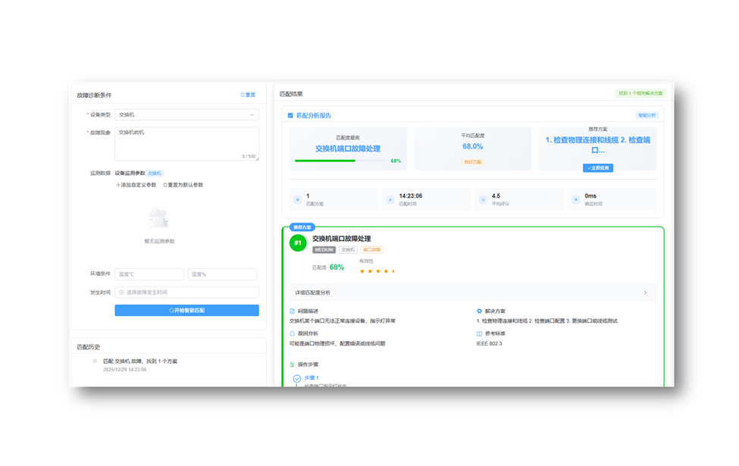The height and width of the screenshot is (466, 739).
Task: Click 添加自定义参数 link
Action: (x=136, y=185)
